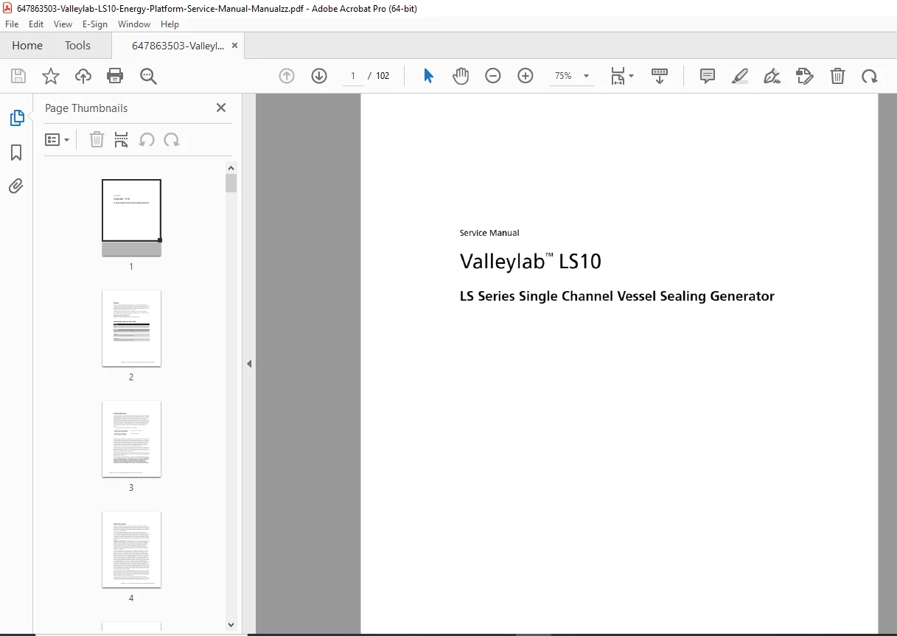Choose the Selection arrow tool

pyautogui.click(x=428, y=76)
